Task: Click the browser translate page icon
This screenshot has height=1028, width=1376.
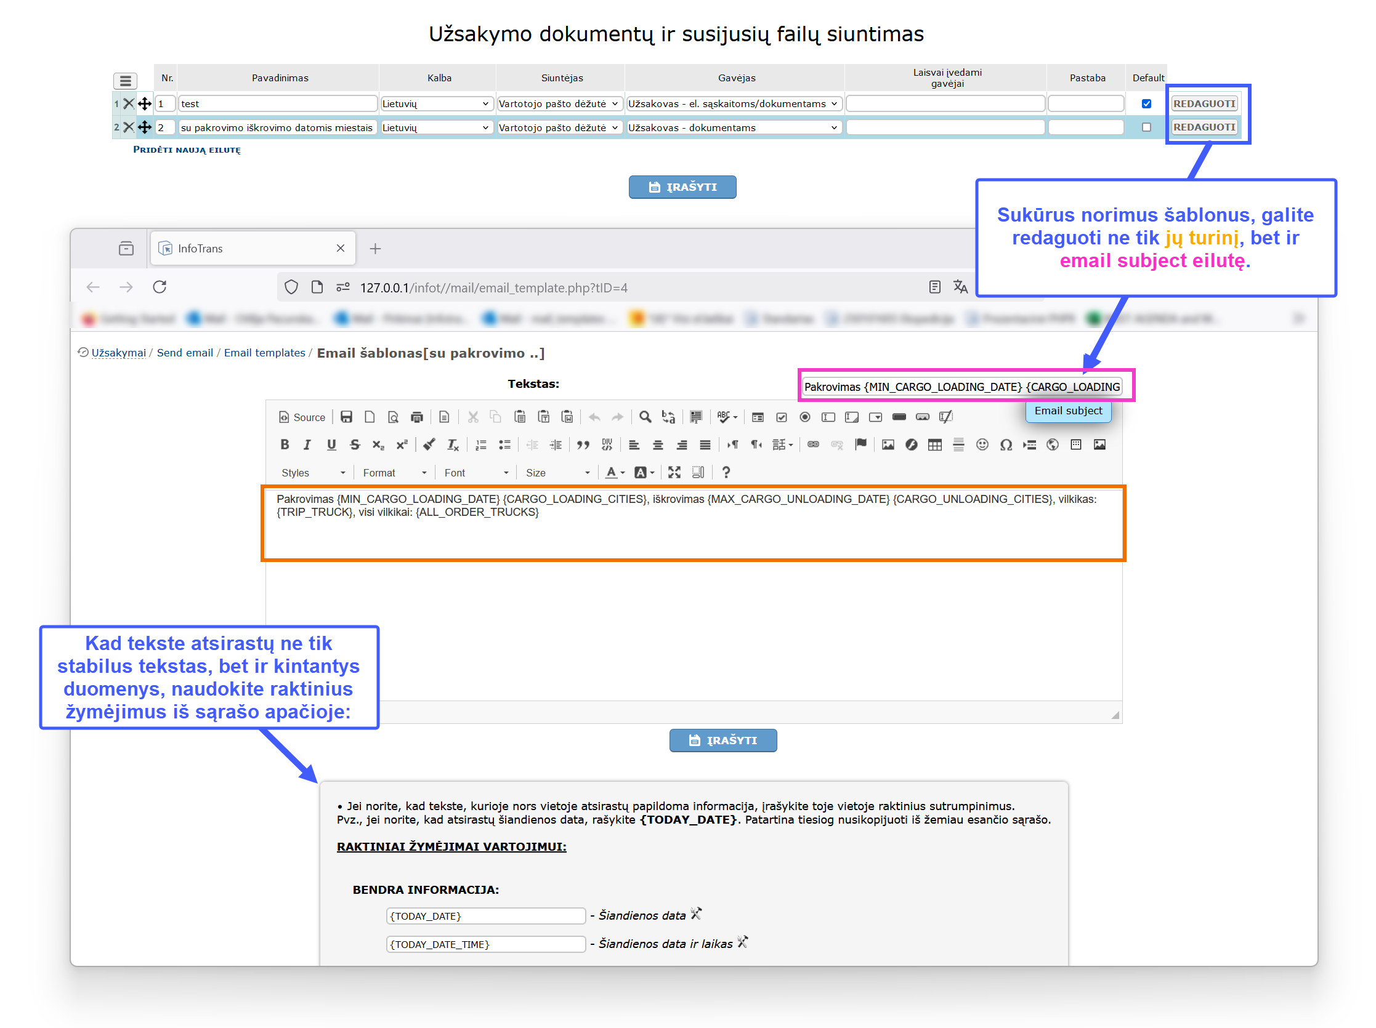Action: 960,286
